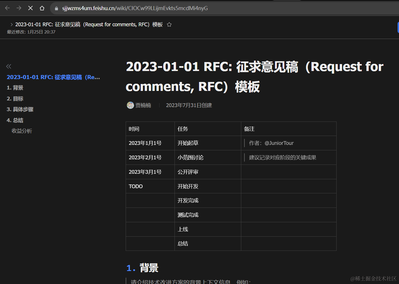
Task: Select the document title link in outline
Action: [x=53, y=77]
